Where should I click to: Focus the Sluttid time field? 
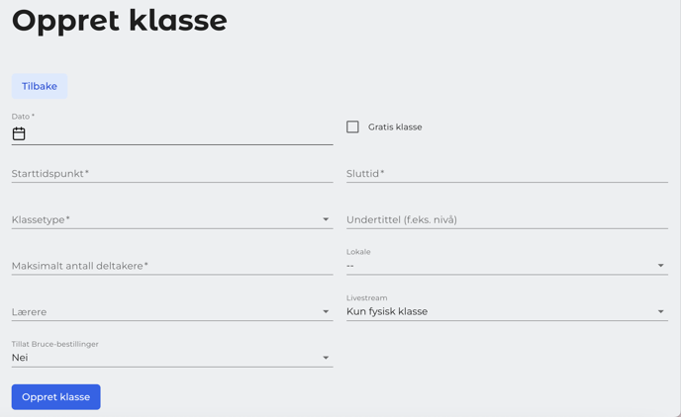[507, 173]
